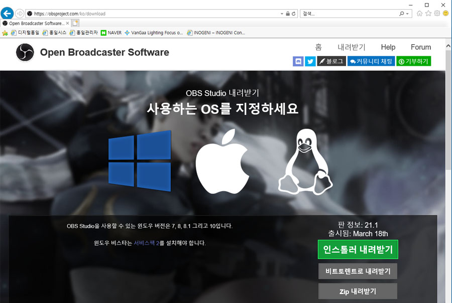The image size is (452, 303).
Task: Go to the 홈 menu item
Action: (318, 47)
